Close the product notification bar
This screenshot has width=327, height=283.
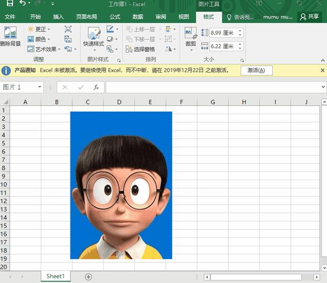coord(322,71)
